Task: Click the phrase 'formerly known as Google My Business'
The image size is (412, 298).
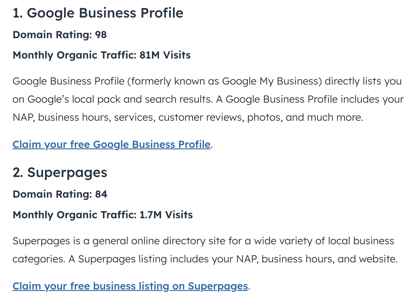Action: [225, 81]
